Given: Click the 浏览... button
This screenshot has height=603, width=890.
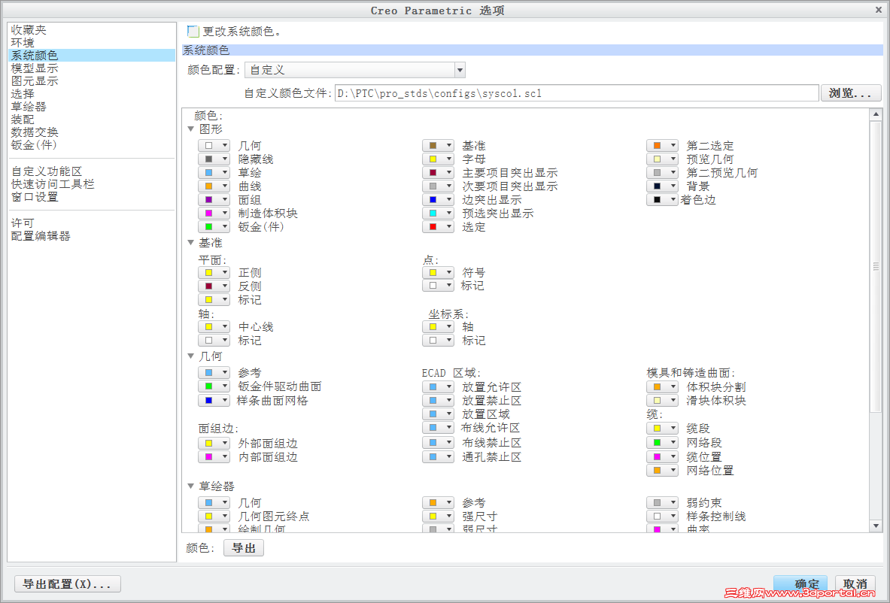Looking at the screenshot, I should [851, 93].
